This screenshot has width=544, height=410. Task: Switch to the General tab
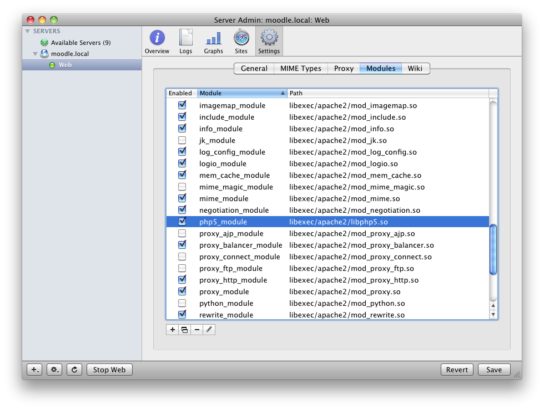point(254,68)
